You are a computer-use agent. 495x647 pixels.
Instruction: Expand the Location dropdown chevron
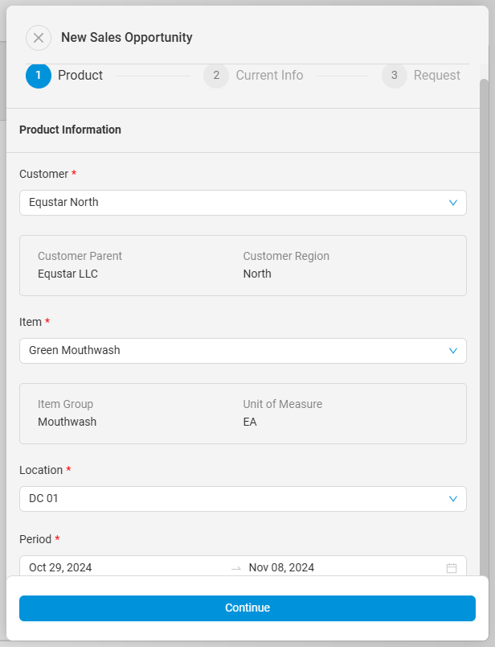[x=453, y=499]
